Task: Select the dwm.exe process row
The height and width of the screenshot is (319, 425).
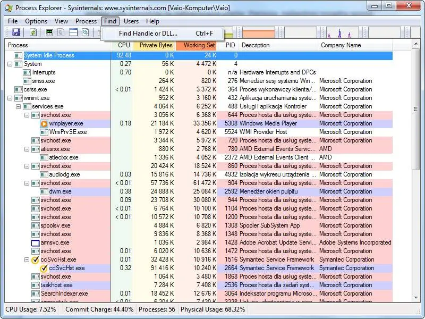Action: pos(60,191)
